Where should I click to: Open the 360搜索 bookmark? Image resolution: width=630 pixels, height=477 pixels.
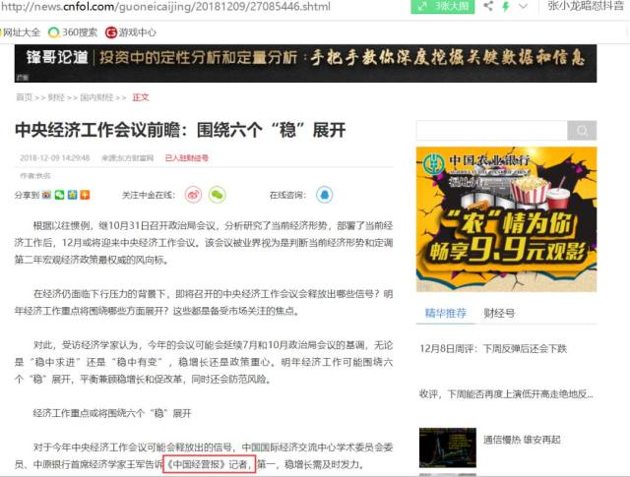pyautogui.click(x=73, y=32)
